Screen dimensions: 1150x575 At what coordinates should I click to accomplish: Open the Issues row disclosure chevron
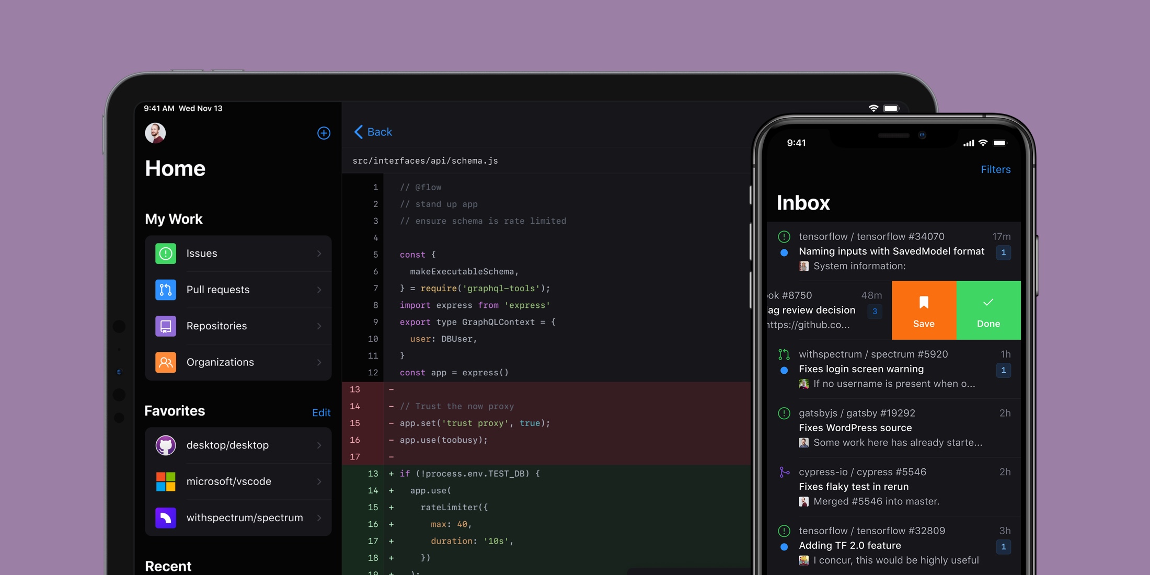[319, 254]
